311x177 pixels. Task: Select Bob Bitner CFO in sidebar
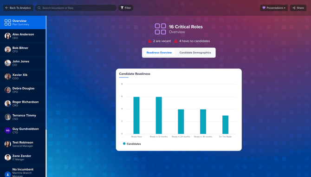tap(23, 49)
